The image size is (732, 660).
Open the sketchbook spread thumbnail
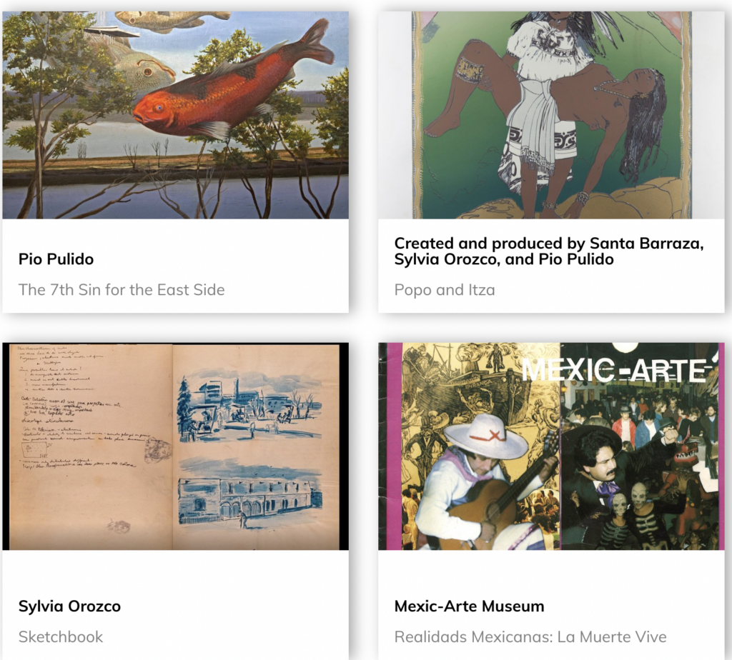click(x=176, y=446)
